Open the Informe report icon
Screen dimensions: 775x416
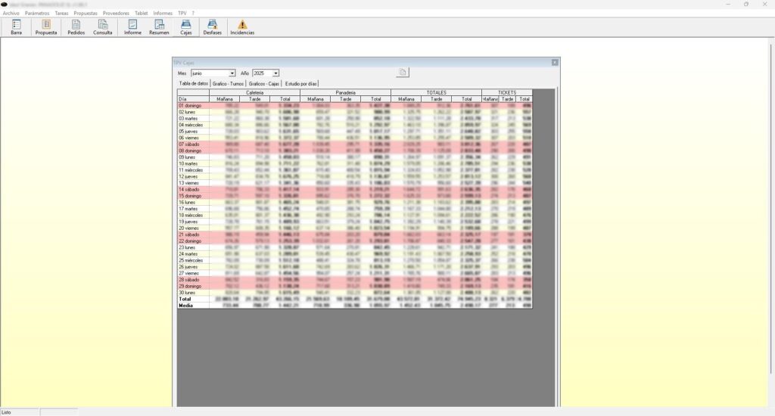(x=132, y=27)
